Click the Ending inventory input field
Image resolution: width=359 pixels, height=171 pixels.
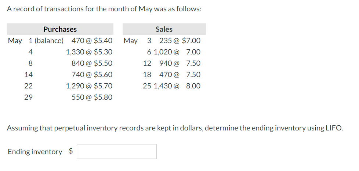[117, 152]
